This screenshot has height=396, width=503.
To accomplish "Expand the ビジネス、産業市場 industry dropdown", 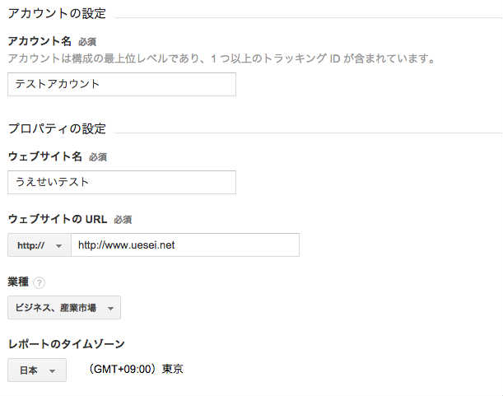I will [64, 308].
